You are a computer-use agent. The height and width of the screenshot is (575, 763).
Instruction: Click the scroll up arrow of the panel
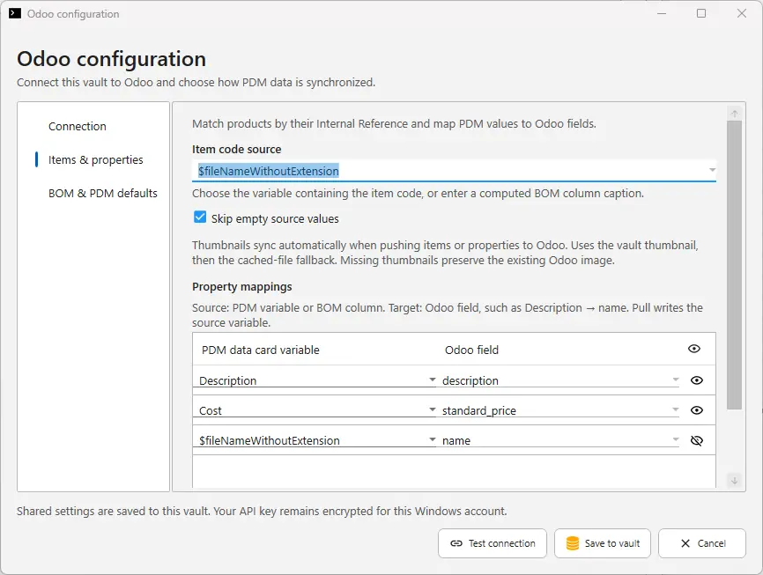(734, 114)
